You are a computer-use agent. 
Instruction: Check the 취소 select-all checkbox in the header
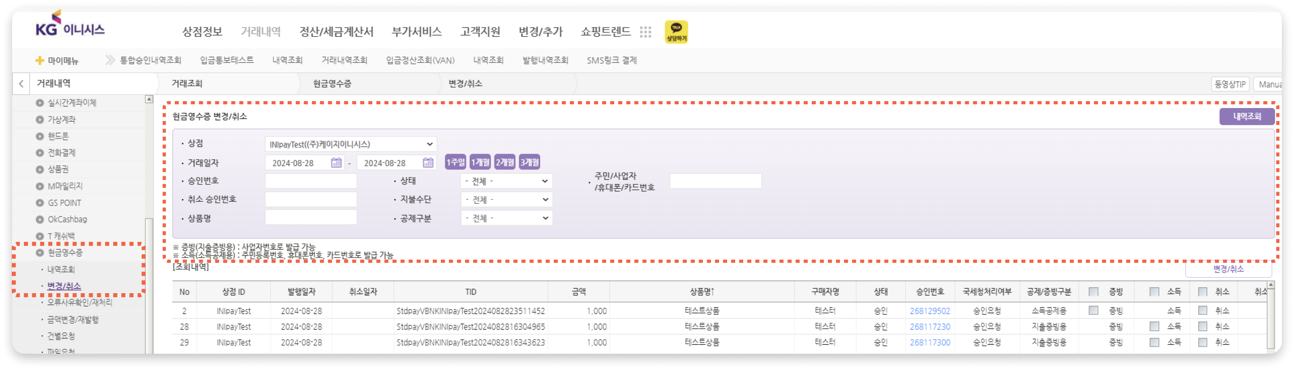[x=1203, y=292]
